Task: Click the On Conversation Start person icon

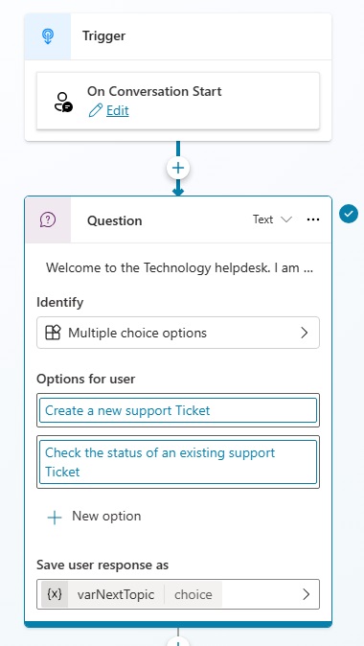Action: [63, 102]
